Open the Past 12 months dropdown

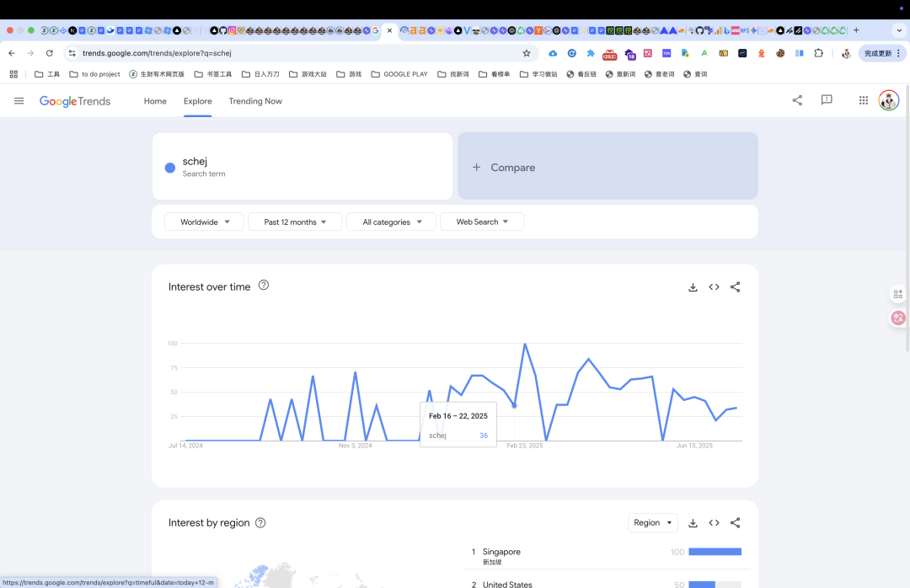[x=295, y=222]
